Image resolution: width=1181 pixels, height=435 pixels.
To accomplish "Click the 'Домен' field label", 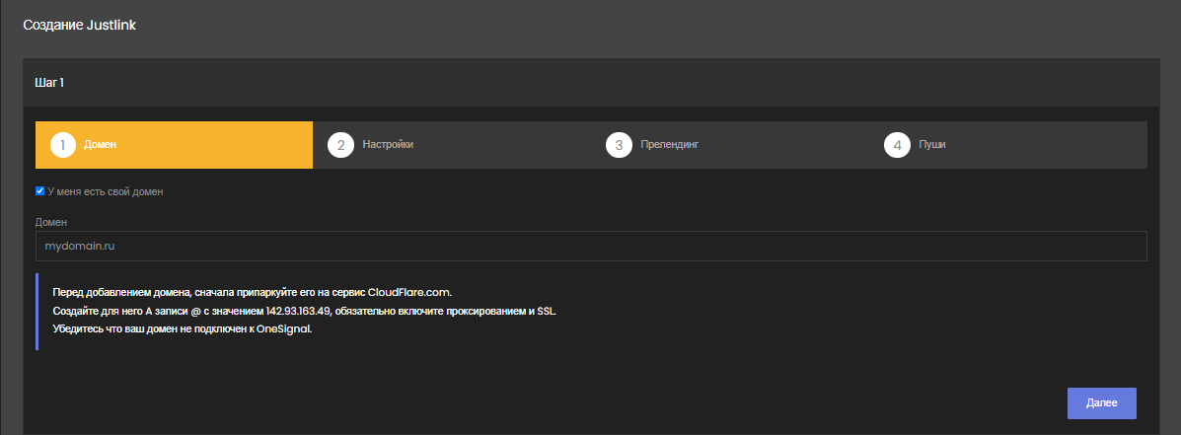I will pos(51,222).
